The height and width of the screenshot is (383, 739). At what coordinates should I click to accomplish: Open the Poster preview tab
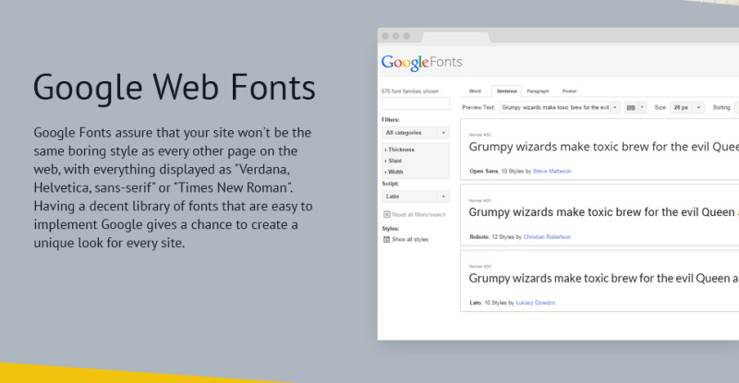pyautogui.click(x=569, y=91)
